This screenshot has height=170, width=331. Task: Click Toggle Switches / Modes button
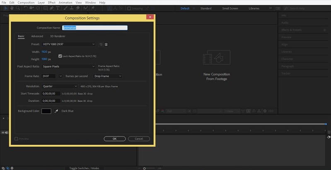[x=84, y=168]
